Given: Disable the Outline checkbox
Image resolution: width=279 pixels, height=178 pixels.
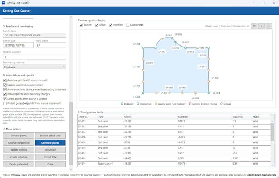Looking at the screenshot, I should tap(81, 25).
